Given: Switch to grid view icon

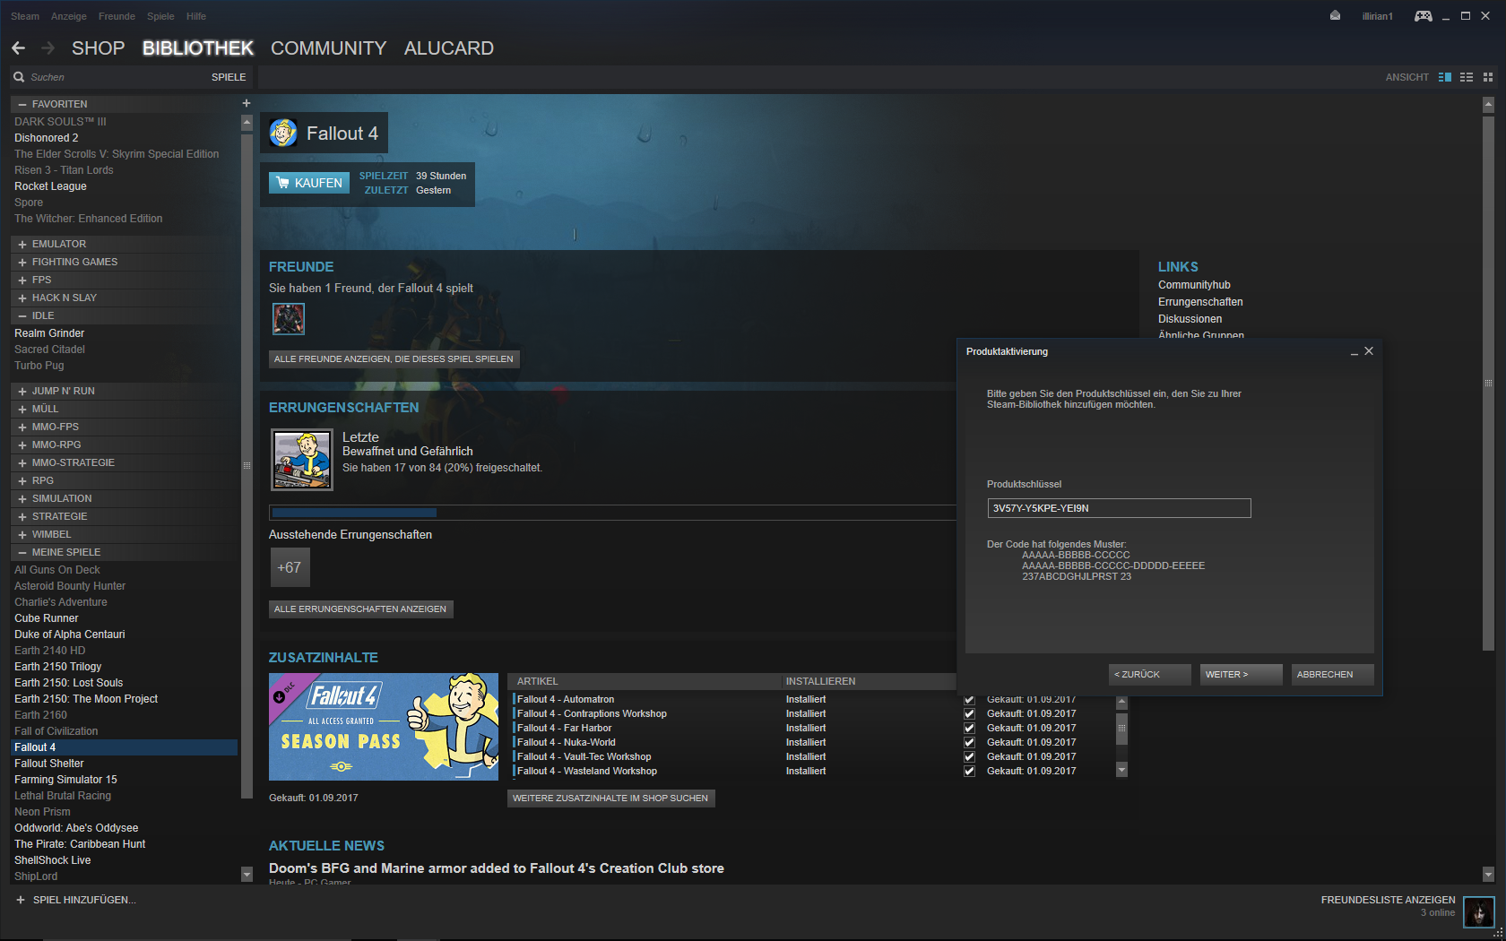Looking at the screenshot, I should coord(1488,77).
